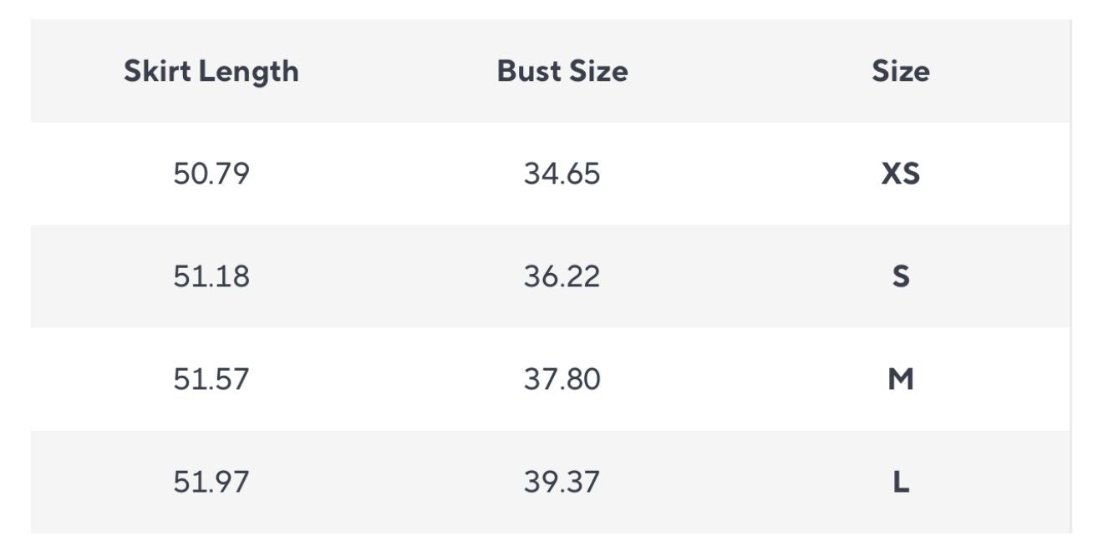Select the S size label
Screen dimensions: 1103x541
(x=900, y=276)
